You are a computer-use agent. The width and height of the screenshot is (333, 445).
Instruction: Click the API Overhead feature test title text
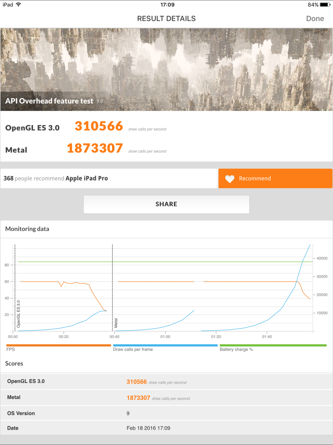tap(49, 101)
